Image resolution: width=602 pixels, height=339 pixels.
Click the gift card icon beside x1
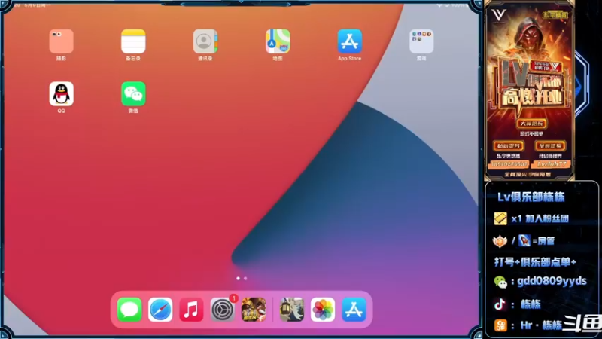click(500, 218)
